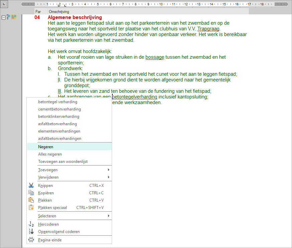Click the misspelled word 'Trapgraag'
Screen dimensions: 292x248
point(208,29)
